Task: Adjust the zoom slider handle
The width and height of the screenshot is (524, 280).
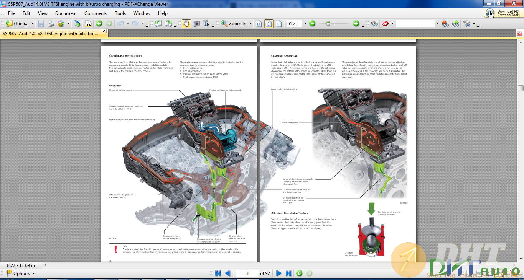Action: tap(328, 24)
